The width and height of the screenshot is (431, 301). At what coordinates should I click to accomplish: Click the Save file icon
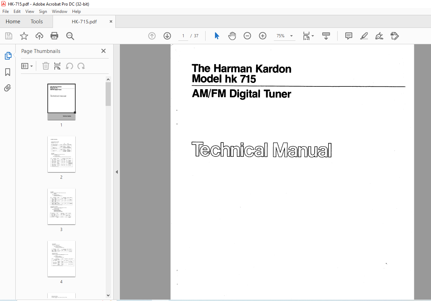tap(9, 36)
